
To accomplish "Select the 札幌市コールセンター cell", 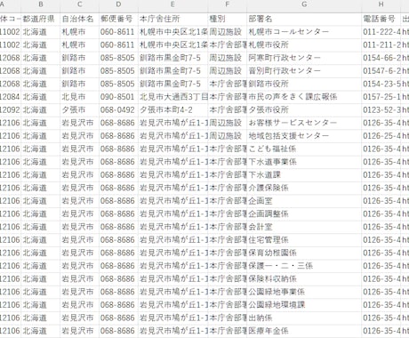I will 304,32.
